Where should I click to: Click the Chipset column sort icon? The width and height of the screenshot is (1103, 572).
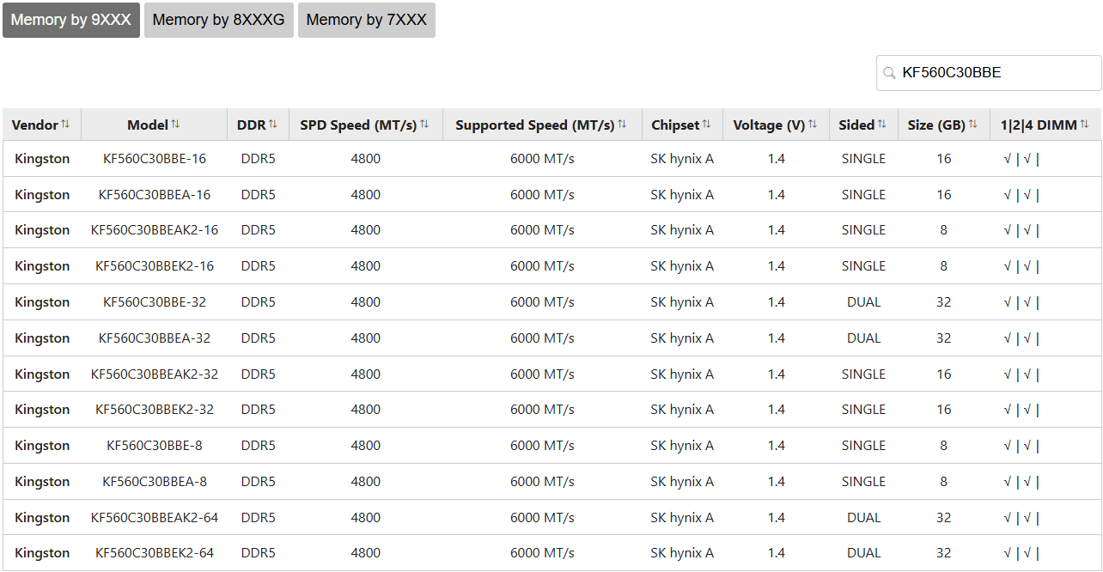[707, 125]
